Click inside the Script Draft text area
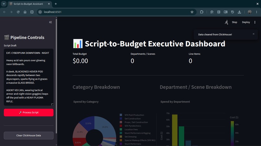This screenshot has width=261, height=146. (28, 77)
